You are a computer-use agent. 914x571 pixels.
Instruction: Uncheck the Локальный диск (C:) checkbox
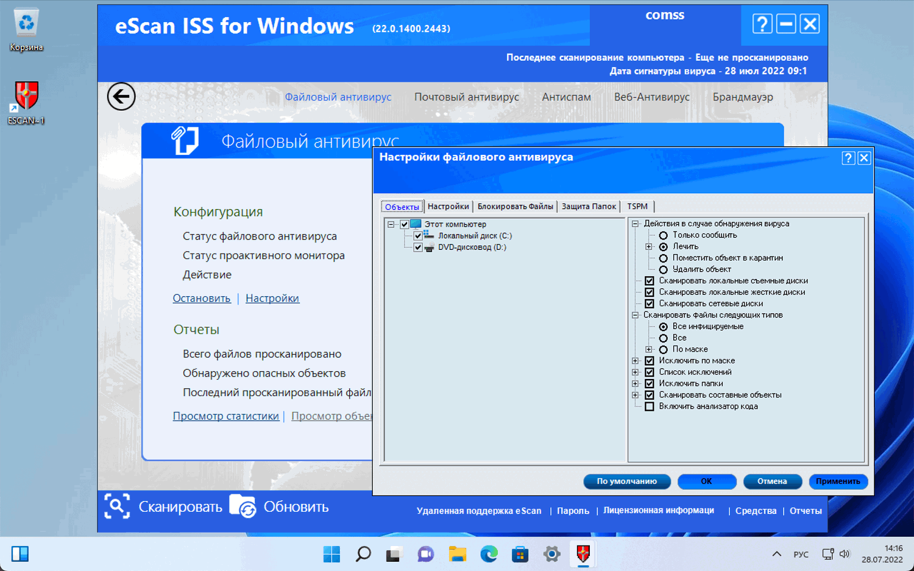tap(418, 236)
